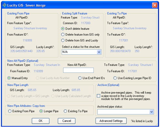Click New Pipe Lucity Length value 685.65
160x128 pixels.
76,90
